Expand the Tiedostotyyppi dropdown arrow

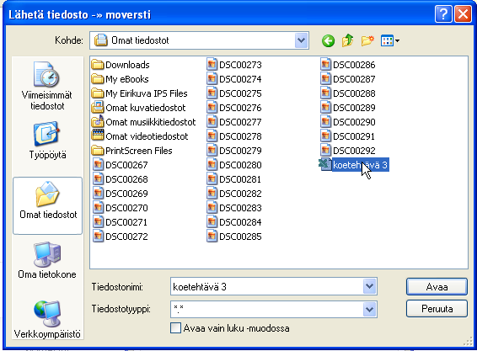point(369,310)
